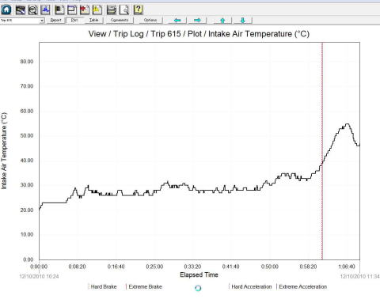Click the plot title 'Trip 615 / Plot'

click(176, 34)
